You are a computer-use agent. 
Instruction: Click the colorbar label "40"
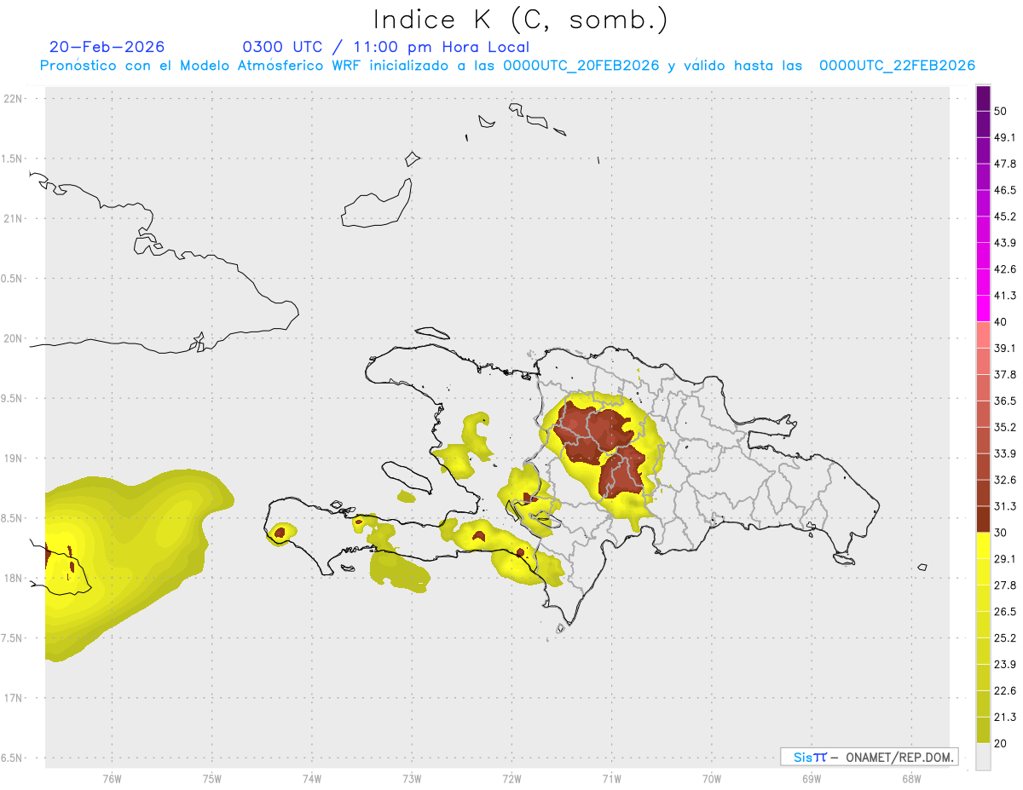(x=1001, y=321)
